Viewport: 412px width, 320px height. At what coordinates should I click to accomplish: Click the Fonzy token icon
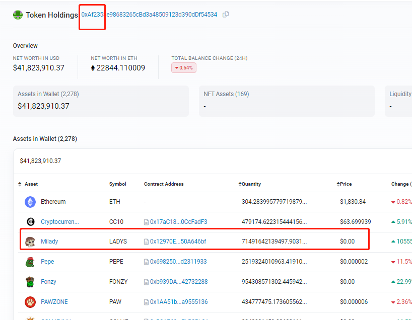(30, 282)
